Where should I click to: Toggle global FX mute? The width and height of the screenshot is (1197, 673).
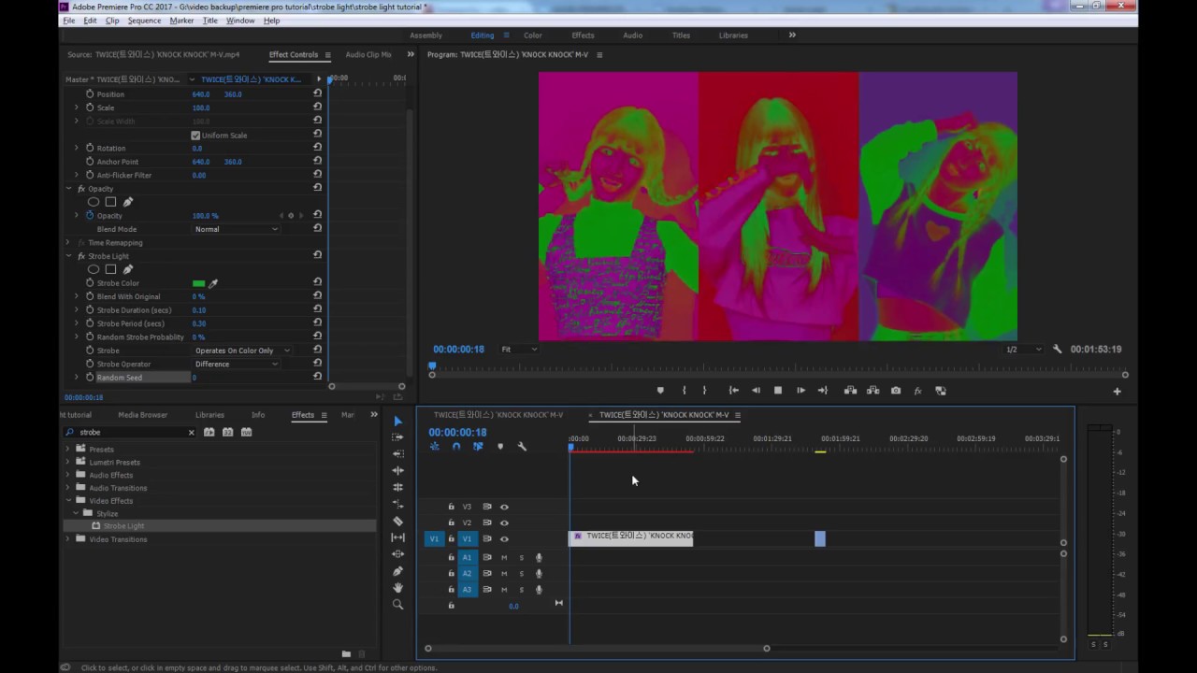click(917, 391)
